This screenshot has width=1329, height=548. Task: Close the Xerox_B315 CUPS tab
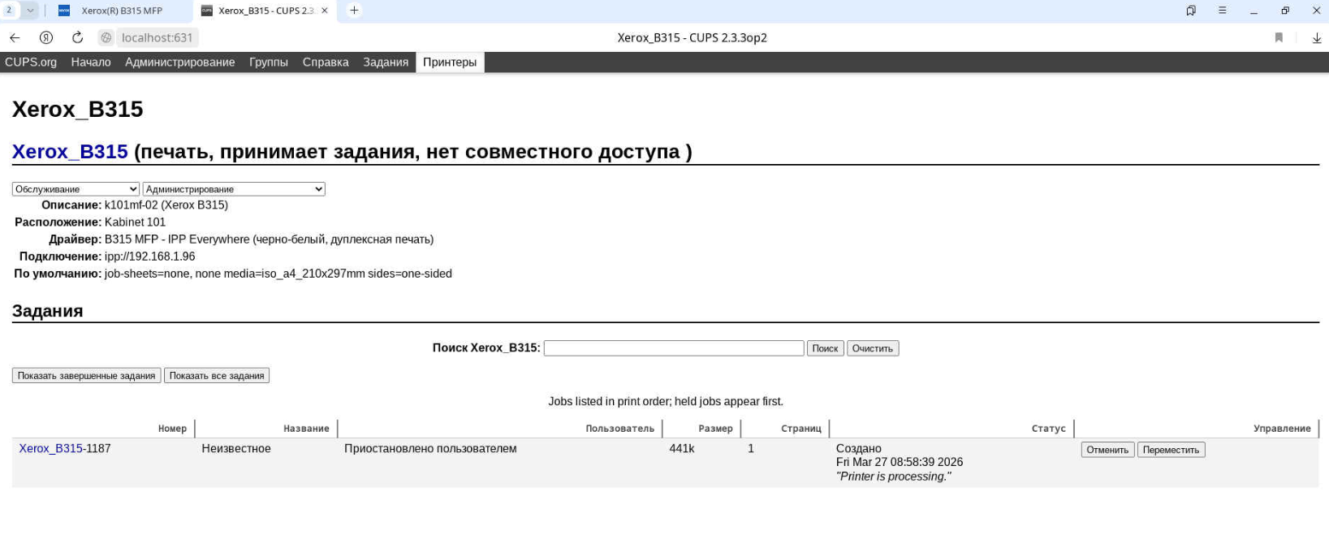tap(325, 11)
